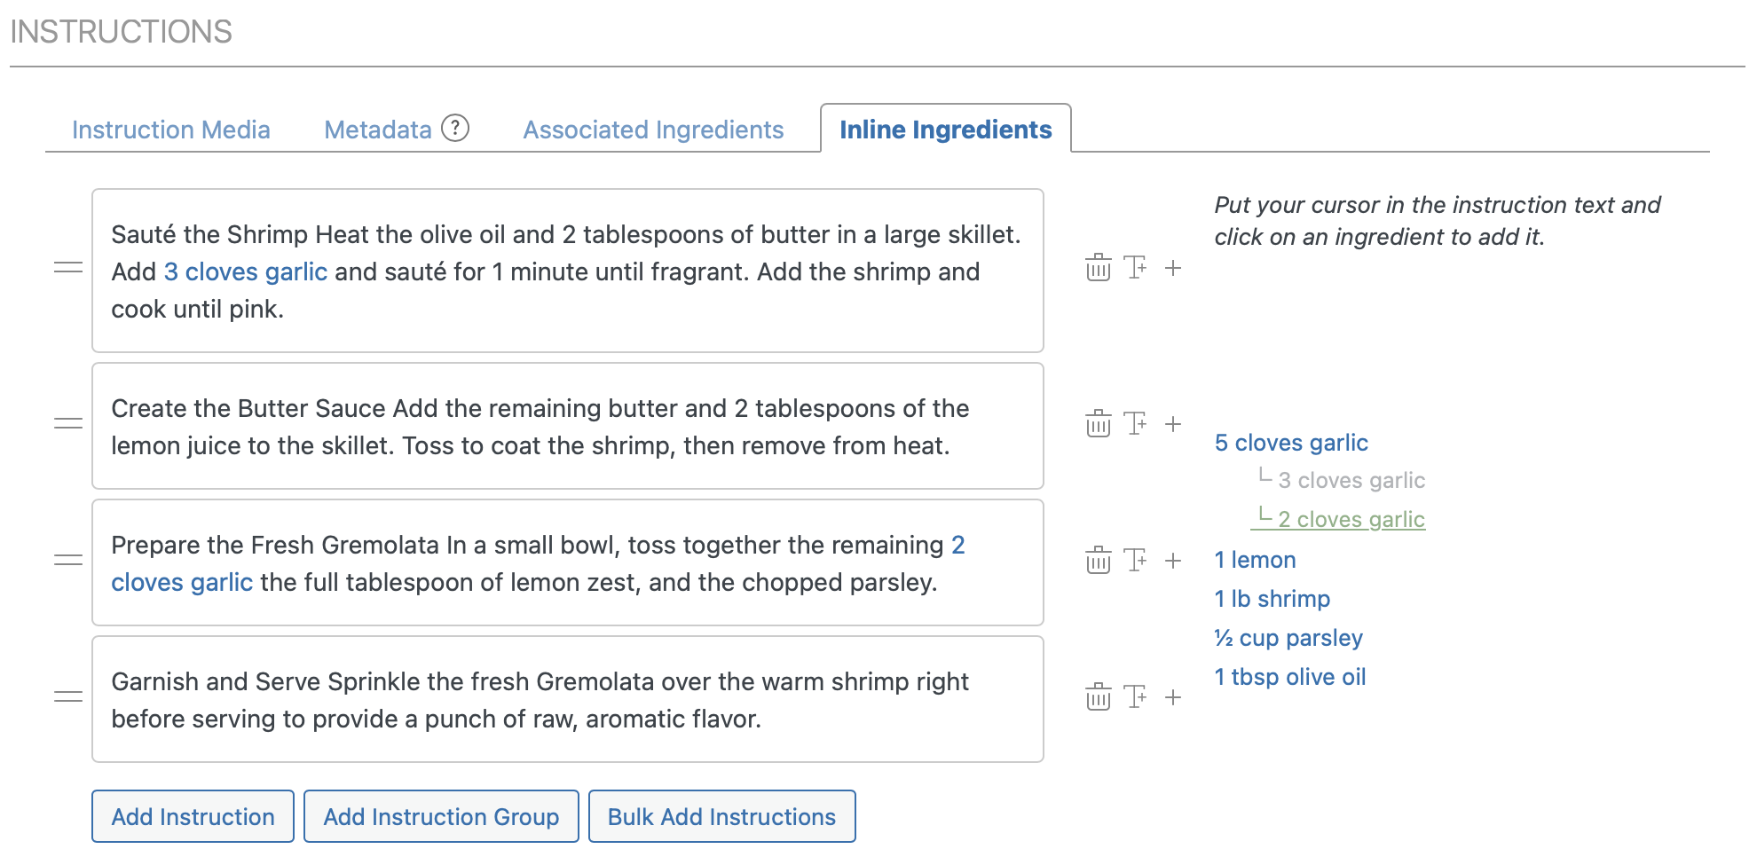The image size is (1757, 857).
Task: Place cursor in Butter Sauce instruction text
Action: (x=568, y=427)
